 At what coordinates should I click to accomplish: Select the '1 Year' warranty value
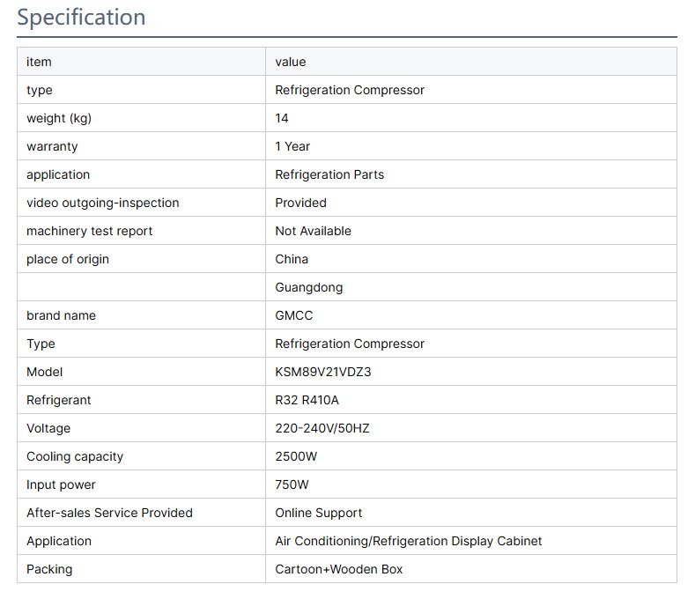point(292,146)
